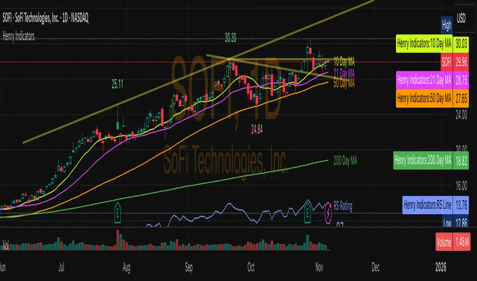The height and width of the screenshot is (281, 477).
Task: Click the Sep date on time axis
Action: (189, 267)
